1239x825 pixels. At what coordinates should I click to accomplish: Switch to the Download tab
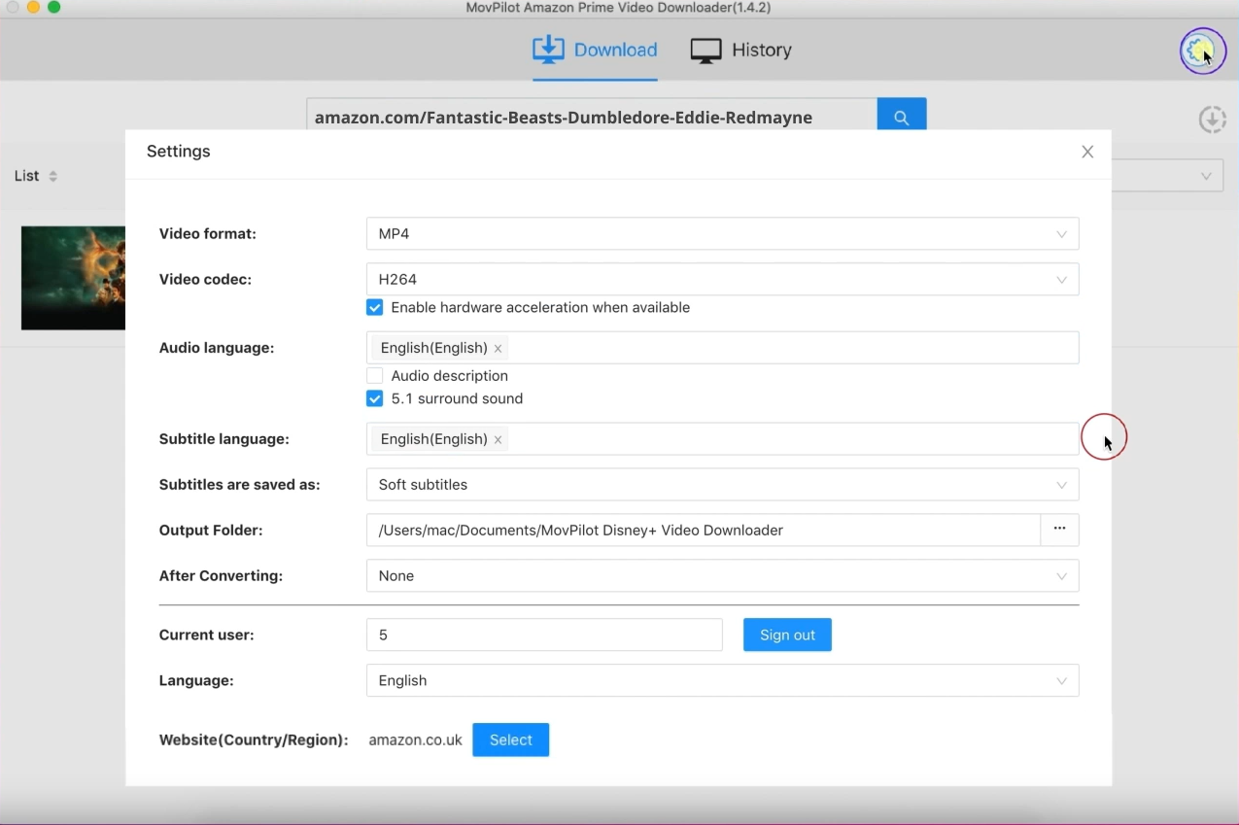coord(595,51)
